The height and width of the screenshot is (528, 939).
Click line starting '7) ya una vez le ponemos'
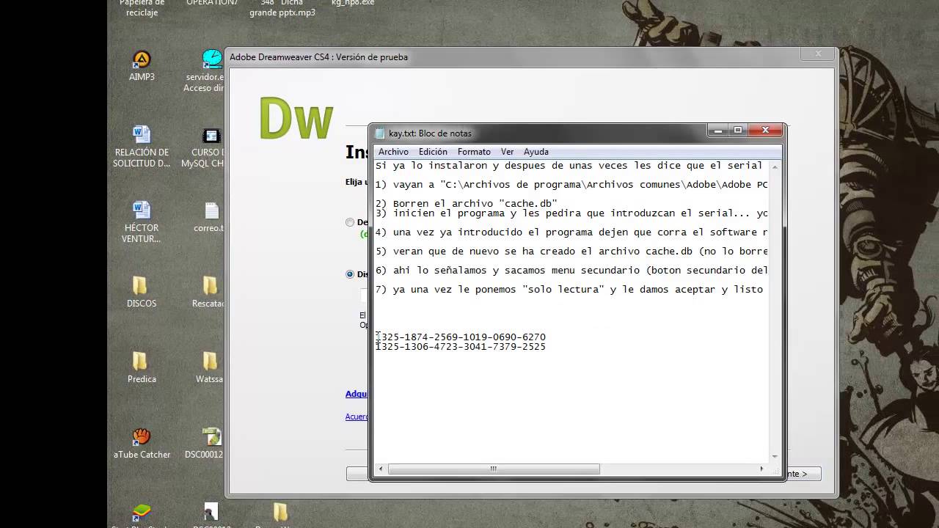pyautogui.click(x=569, y=290)
